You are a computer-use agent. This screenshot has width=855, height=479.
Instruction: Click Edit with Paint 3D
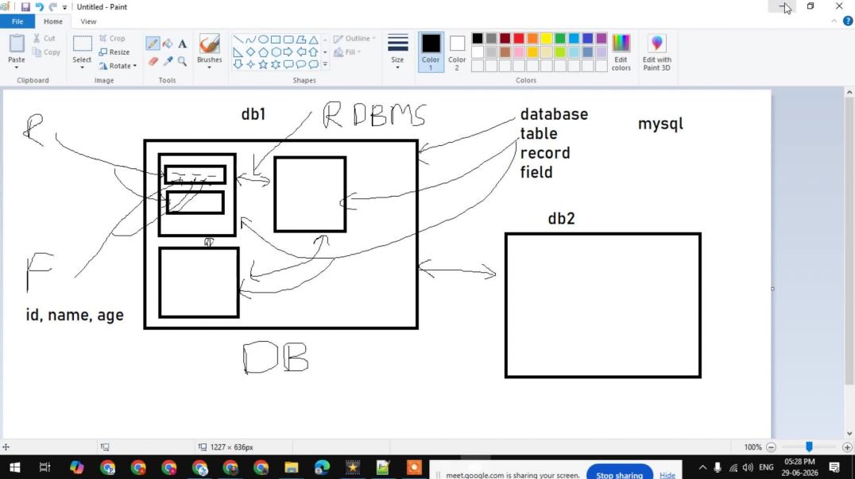pyautogui.click(x=656, y=52)
